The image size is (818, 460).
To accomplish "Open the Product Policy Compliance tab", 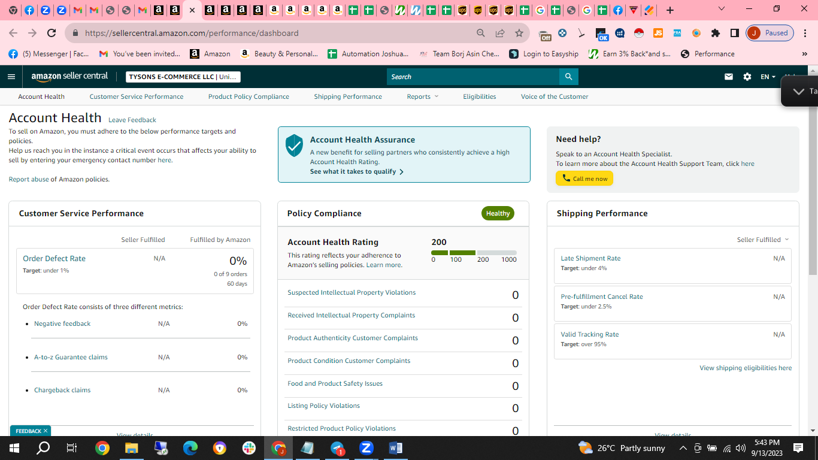I will (x=249, y=96).
